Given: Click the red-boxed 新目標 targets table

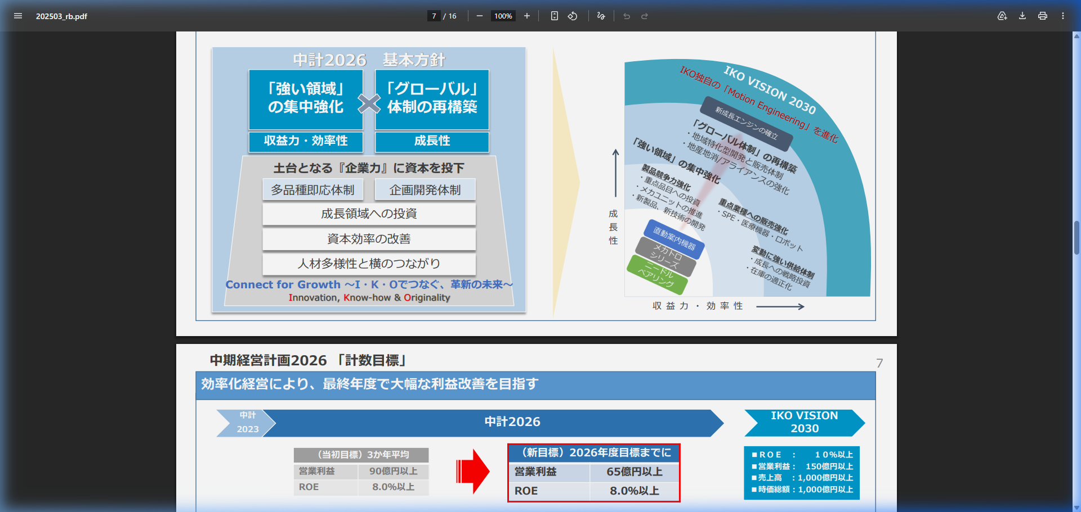Looking at the screenshot, I should (593, 472).
